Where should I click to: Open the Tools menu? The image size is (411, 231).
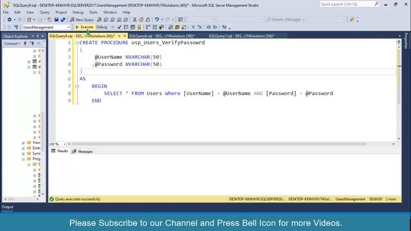(93, 12)
